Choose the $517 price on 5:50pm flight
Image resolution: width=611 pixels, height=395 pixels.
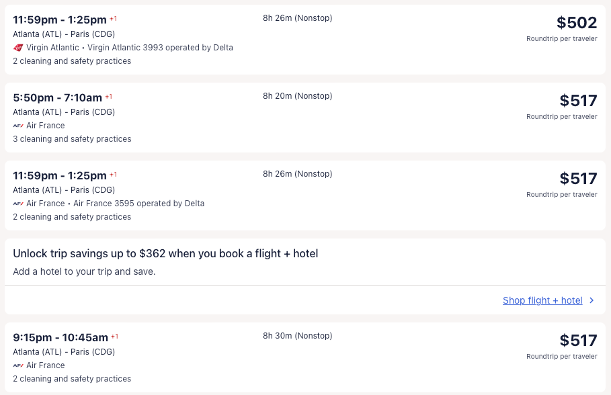578,101
